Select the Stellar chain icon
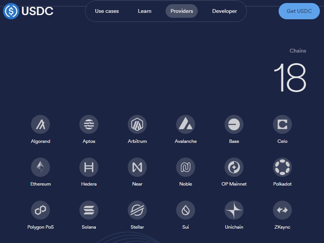Image resolution: width=324 pixels, height=243 pixels. [137, 210]
